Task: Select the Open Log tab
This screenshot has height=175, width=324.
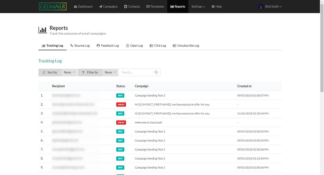Action: (x=134, y=45)
